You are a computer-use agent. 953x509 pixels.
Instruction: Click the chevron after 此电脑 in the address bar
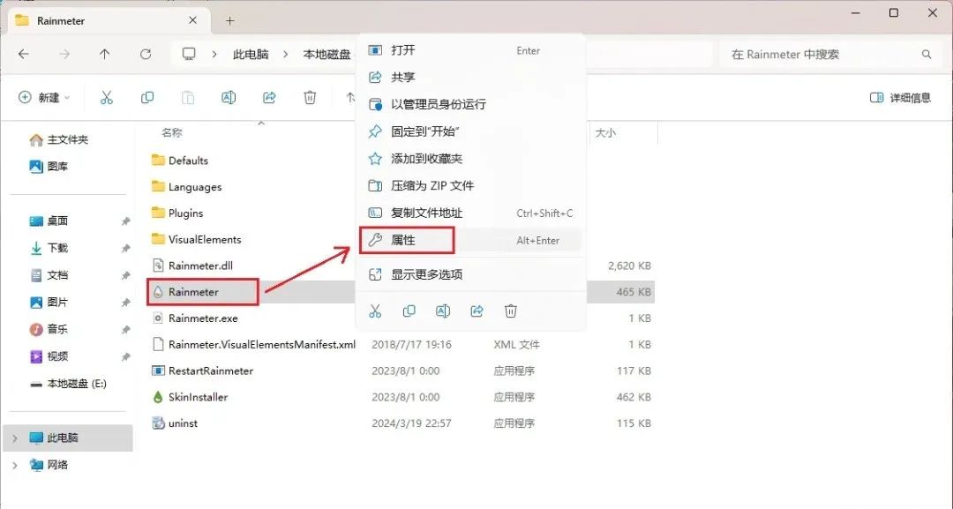click(x=286, y=54)
